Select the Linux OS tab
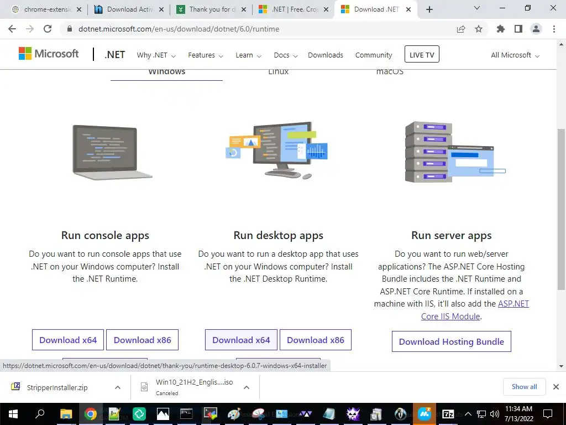The width and height of the screenshot is (566, 425). tap(279, 72)
